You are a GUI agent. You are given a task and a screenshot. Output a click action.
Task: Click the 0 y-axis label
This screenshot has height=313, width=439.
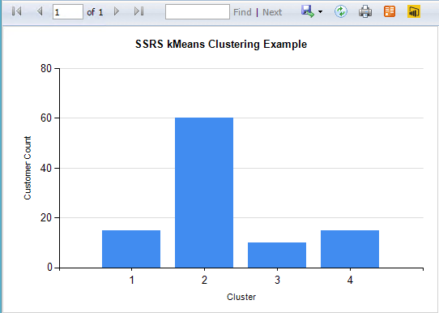(x=49, y=268)
